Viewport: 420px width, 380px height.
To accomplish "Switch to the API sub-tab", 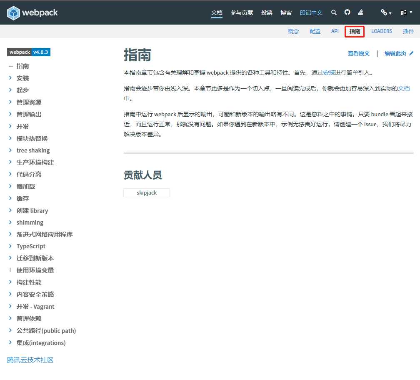I will [x=335, y=31].
